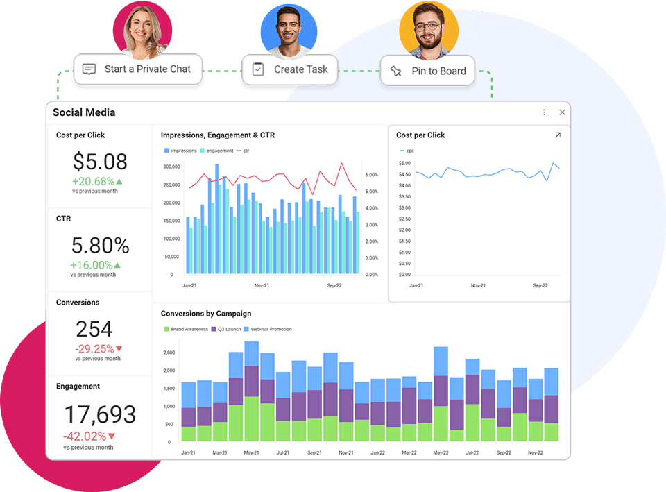Click the Impressions, Engagement & CTR chart title

point(218,135)
